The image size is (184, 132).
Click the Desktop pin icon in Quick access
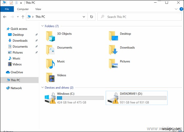tap(37, 34)
